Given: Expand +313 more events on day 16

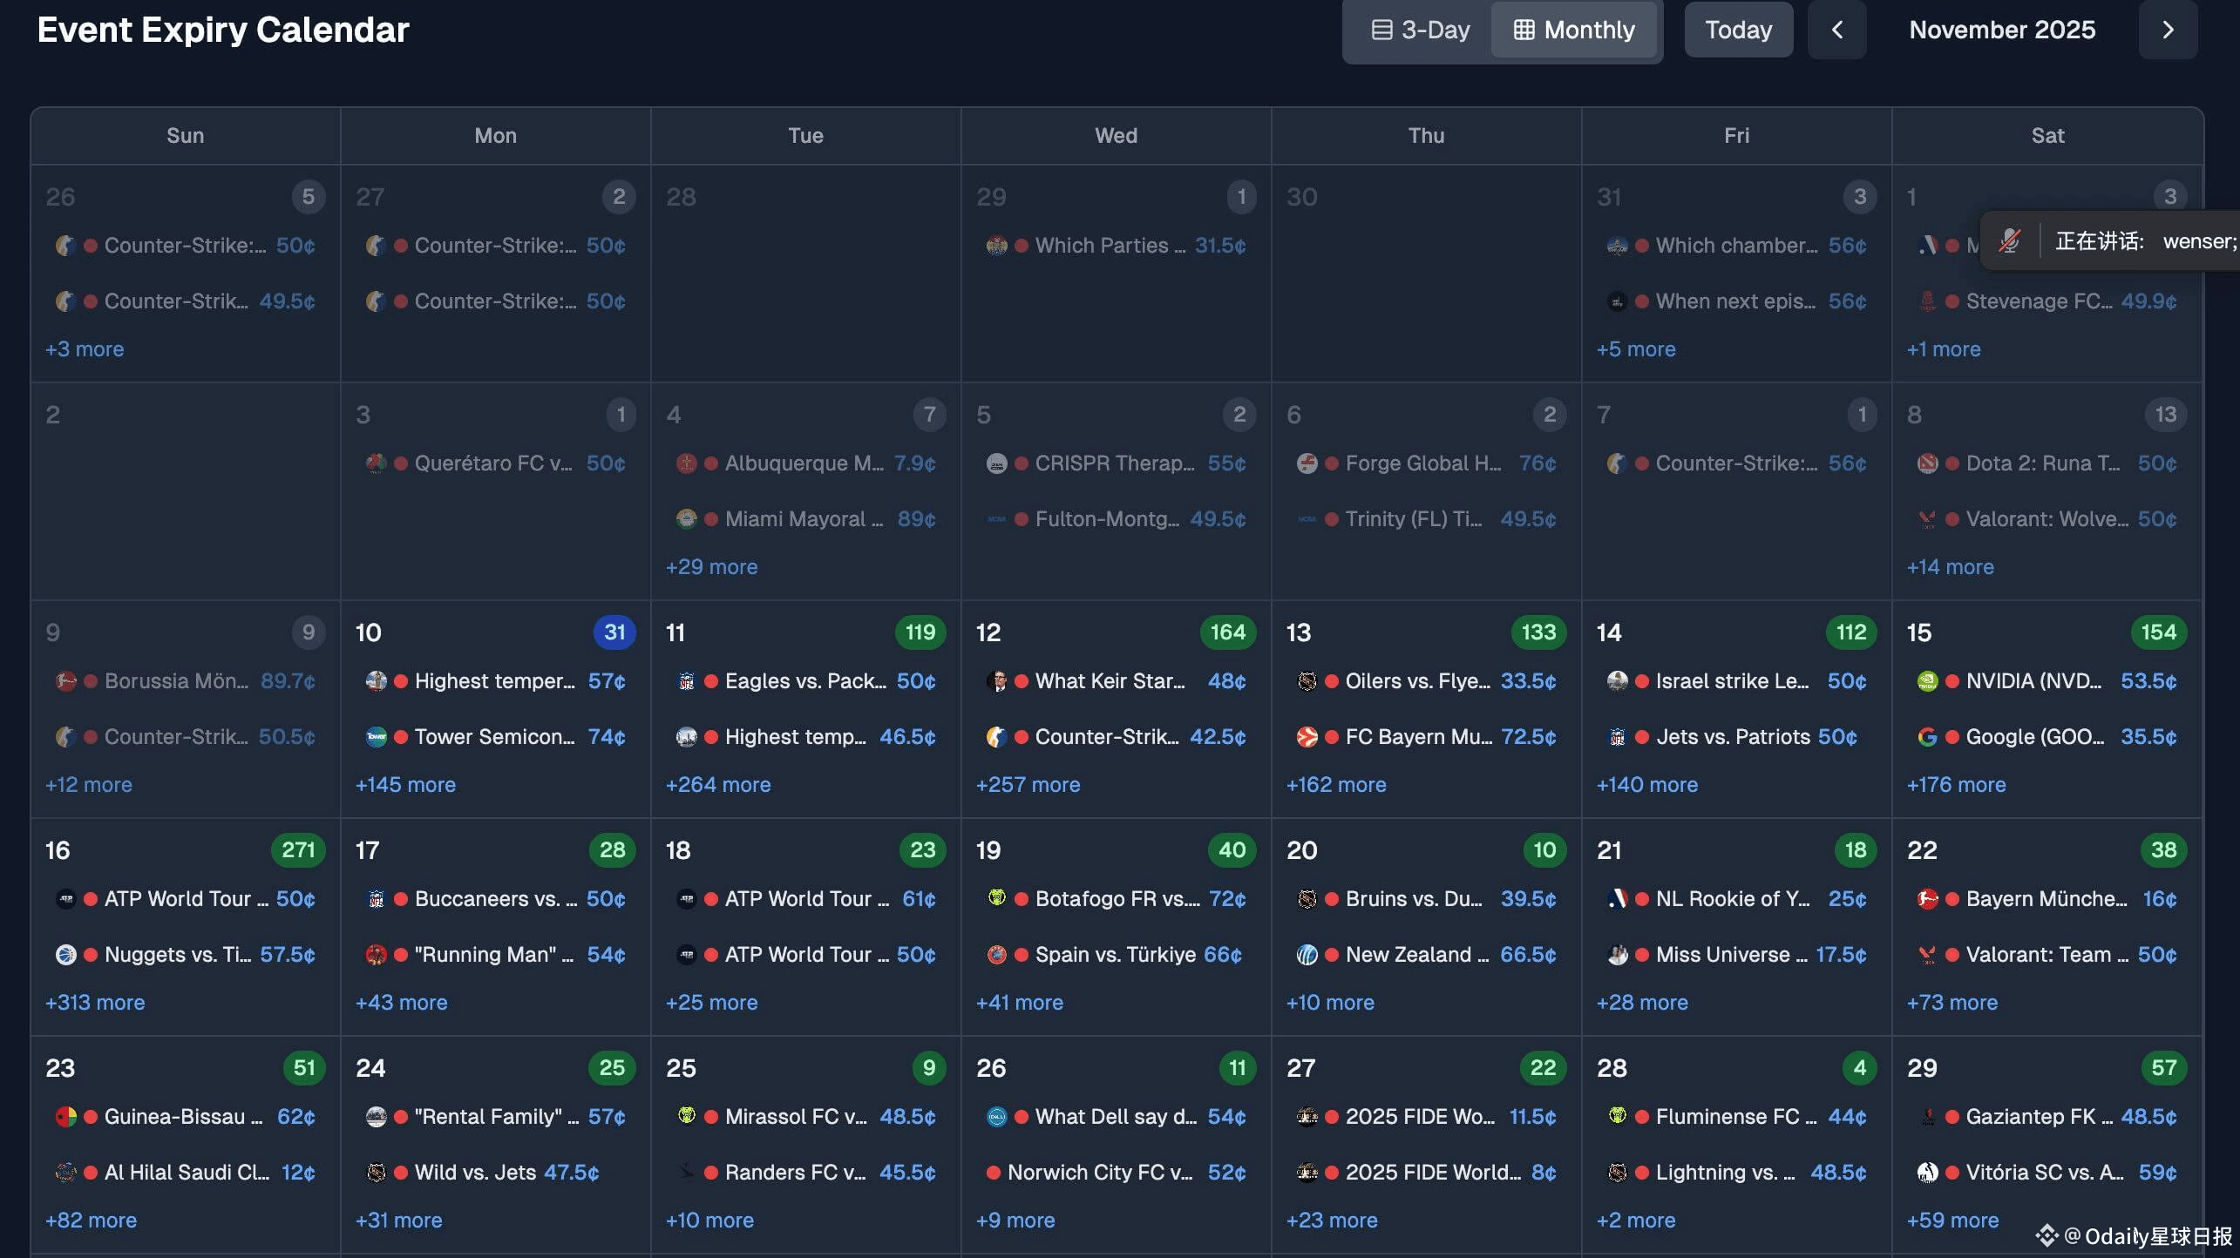Looking at the screenshot, I should click(x=95, y=1003).
